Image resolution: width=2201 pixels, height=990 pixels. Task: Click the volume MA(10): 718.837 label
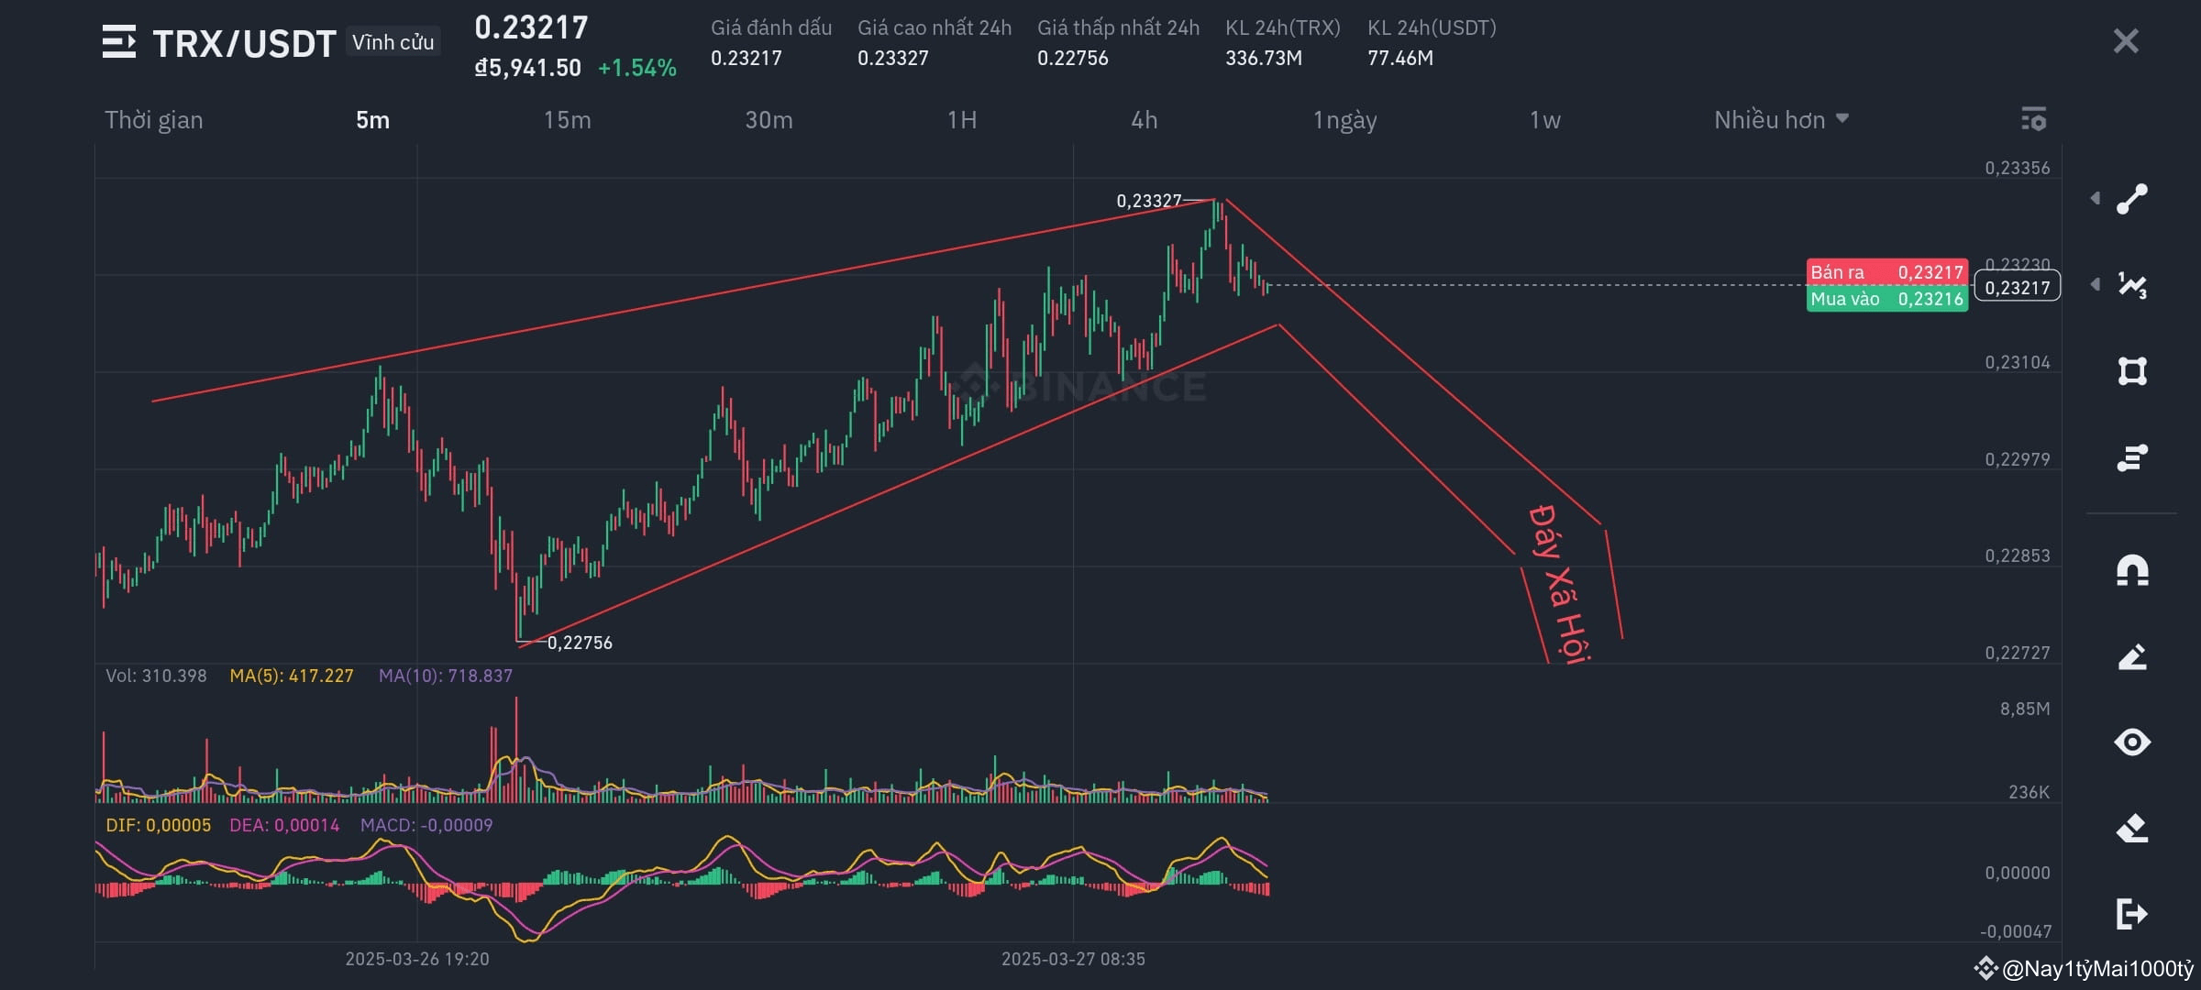click(445, 676)
